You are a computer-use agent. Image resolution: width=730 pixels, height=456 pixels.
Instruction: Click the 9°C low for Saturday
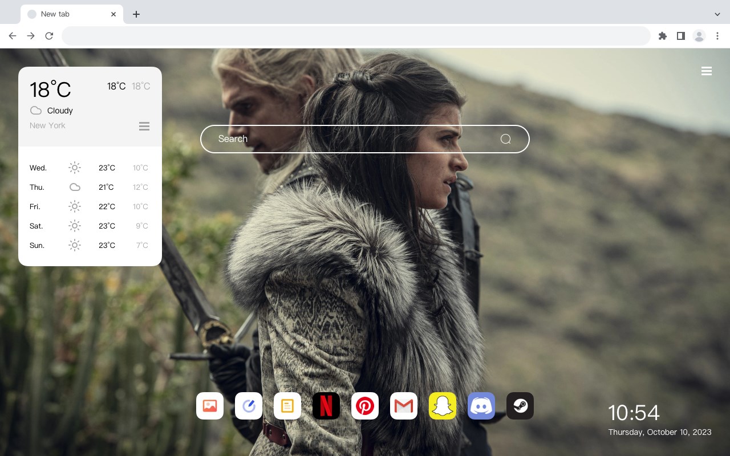142,226
